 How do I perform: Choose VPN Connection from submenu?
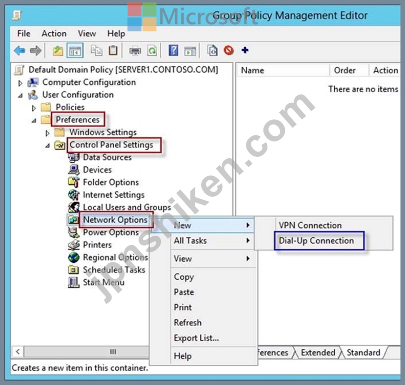point(310,225)
